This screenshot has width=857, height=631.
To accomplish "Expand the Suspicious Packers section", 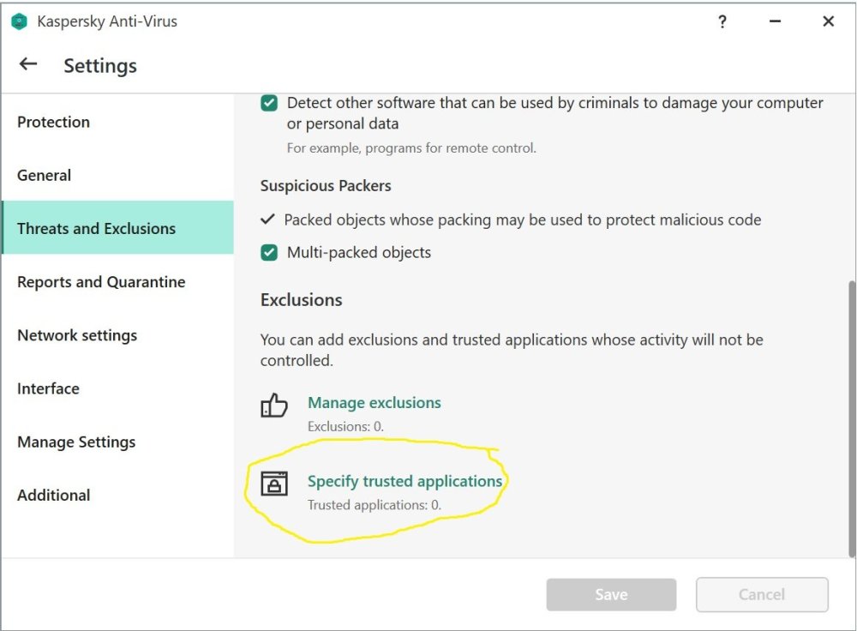I will 326,185.
